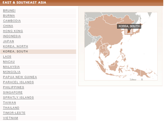Image resolution: width=164 pixels, height=122 pixels.
Task: Select Paracel Islands in the list
Action: 18,82
